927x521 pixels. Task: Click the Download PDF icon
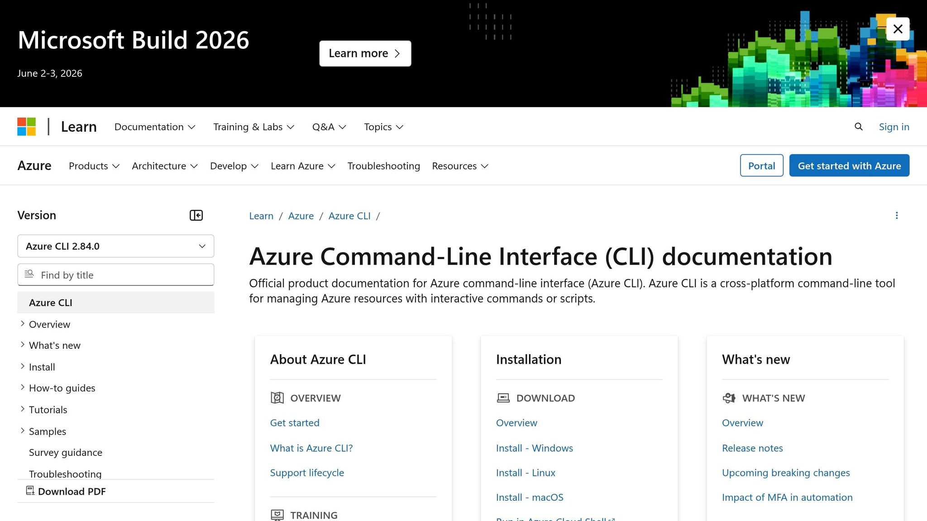pyautogui.click(x=30, y=491)
